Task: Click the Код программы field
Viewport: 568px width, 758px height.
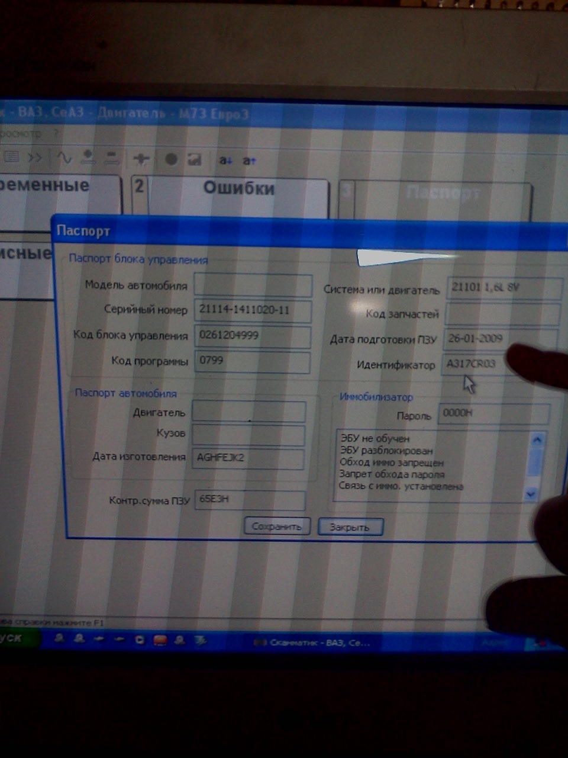Action: pos(251,361)
